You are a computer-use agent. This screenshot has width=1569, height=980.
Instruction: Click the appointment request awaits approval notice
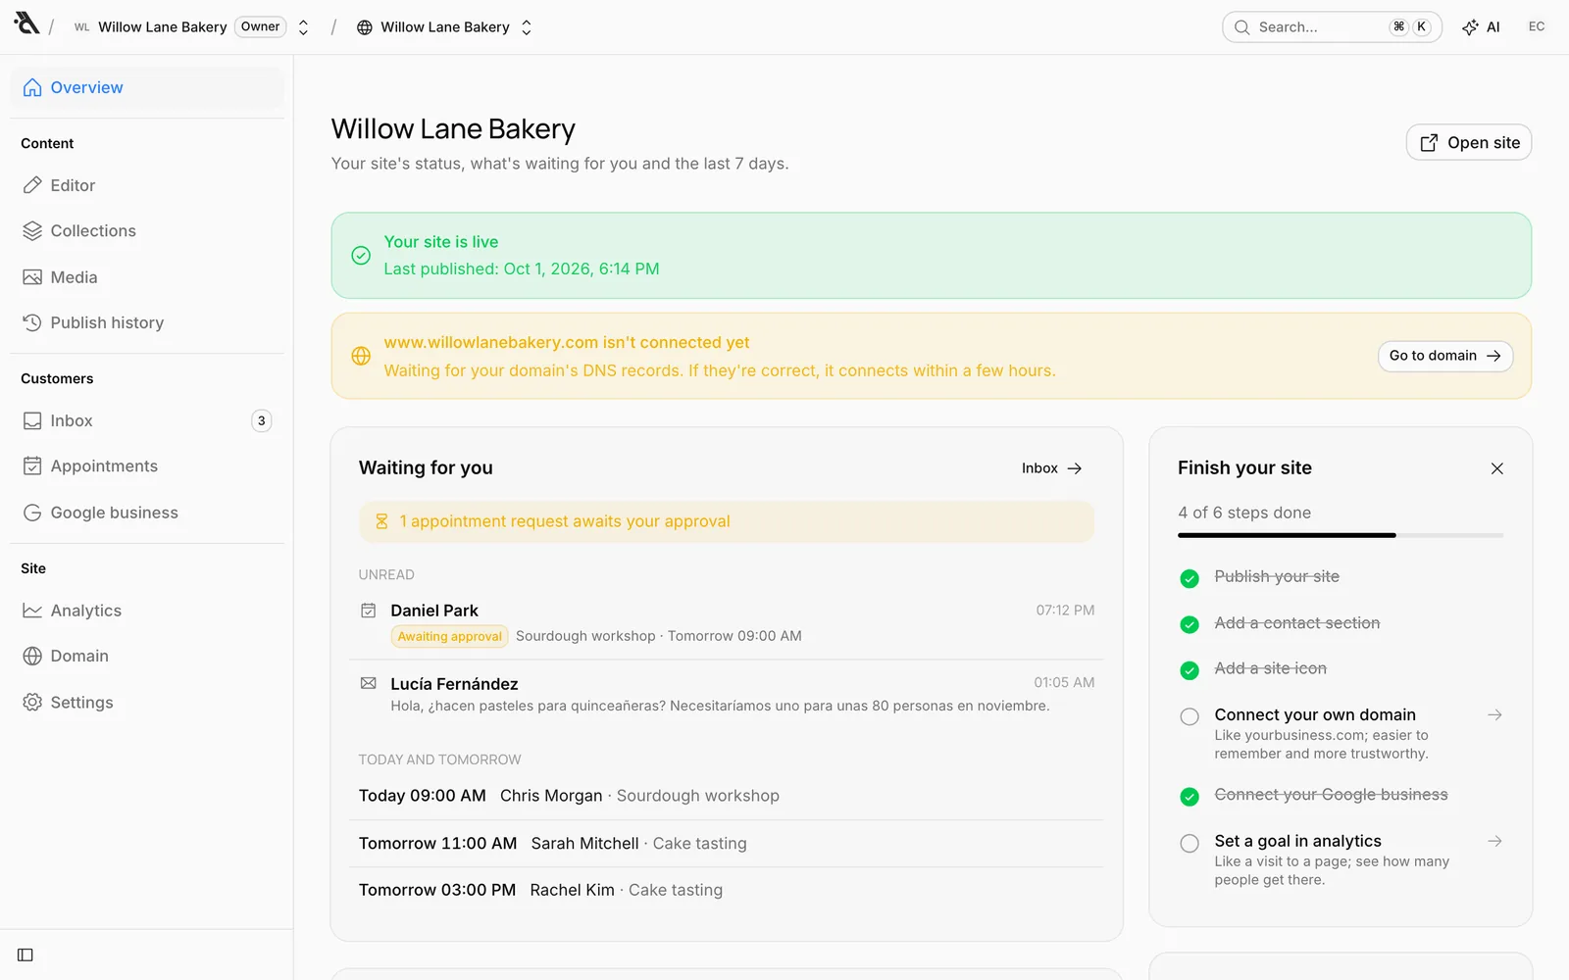(726, 521)
